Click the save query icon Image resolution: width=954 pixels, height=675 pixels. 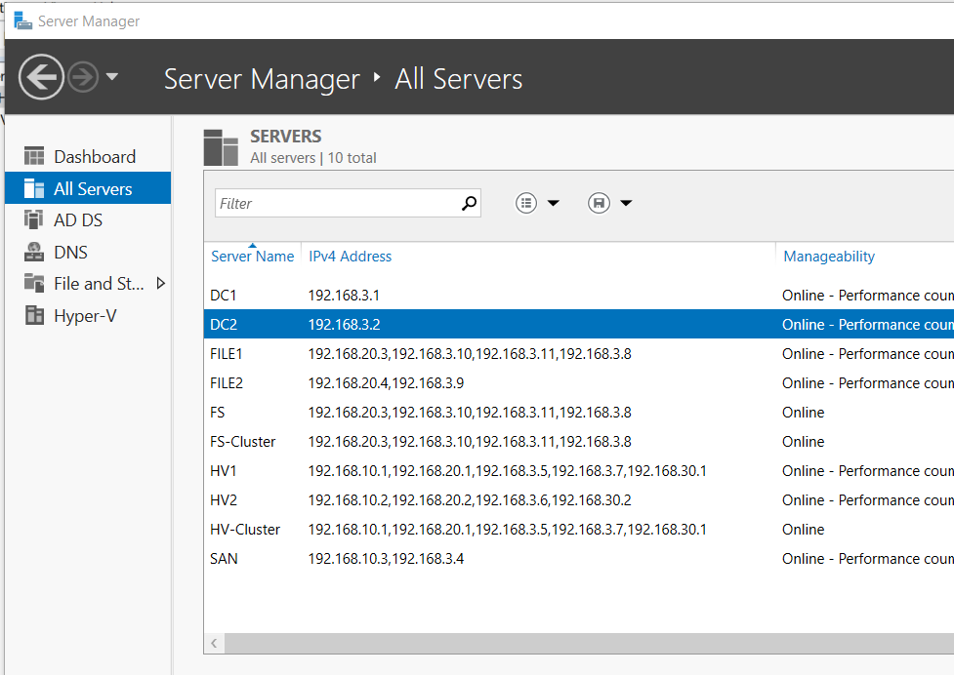pos(599,203)
